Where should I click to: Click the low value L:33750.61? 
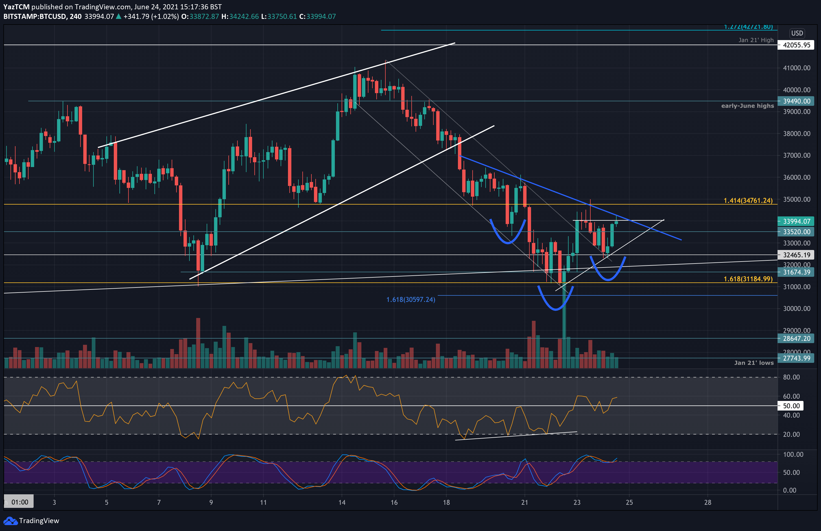click(279, 16)
